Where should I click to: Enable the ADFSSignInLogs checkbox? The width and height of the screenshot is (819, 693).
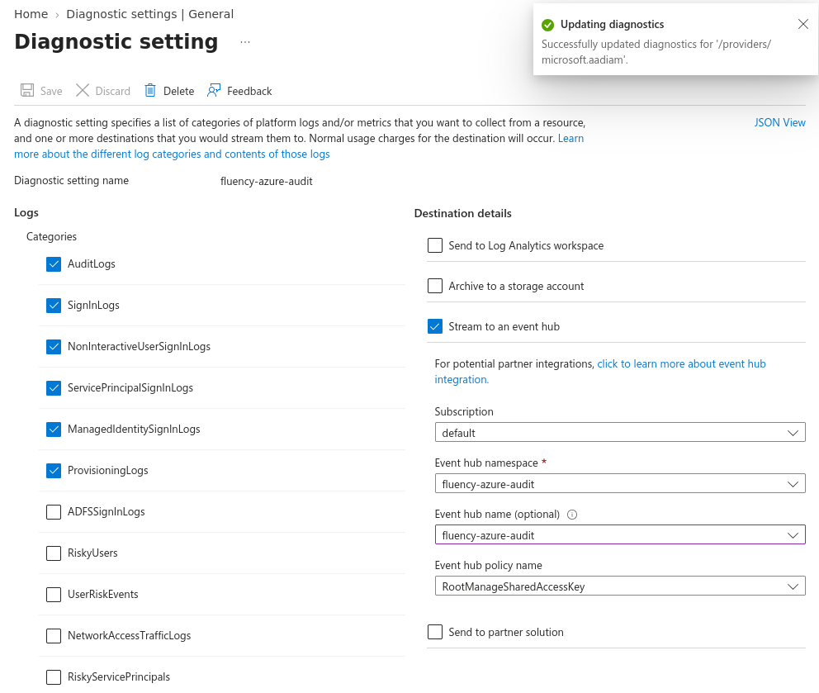click(54, 512)
